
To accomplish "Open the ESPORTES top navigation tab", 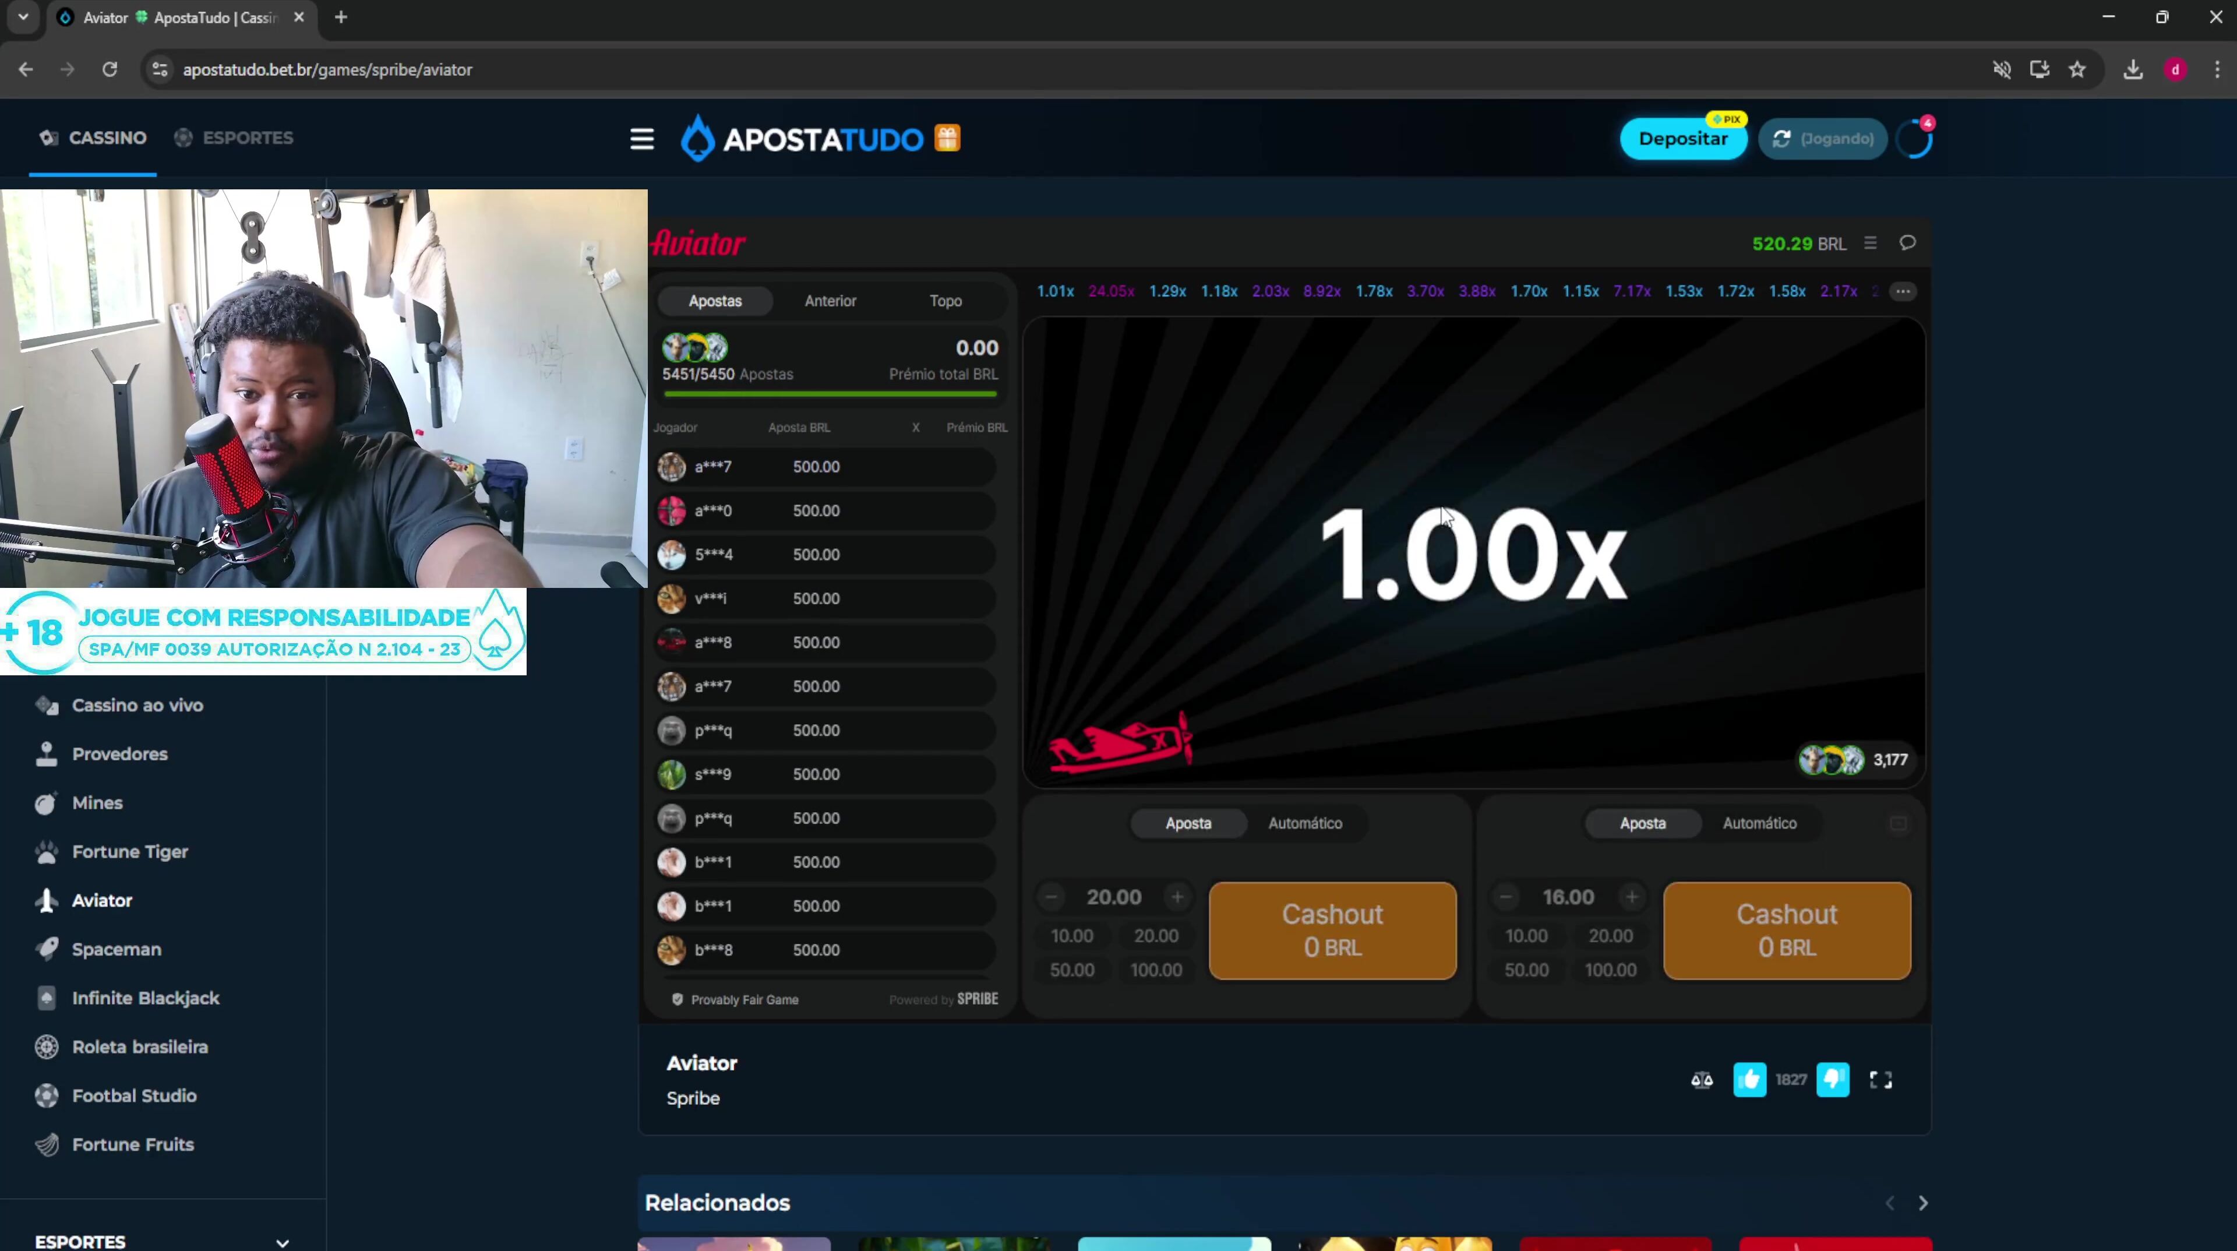I will 234,138.
